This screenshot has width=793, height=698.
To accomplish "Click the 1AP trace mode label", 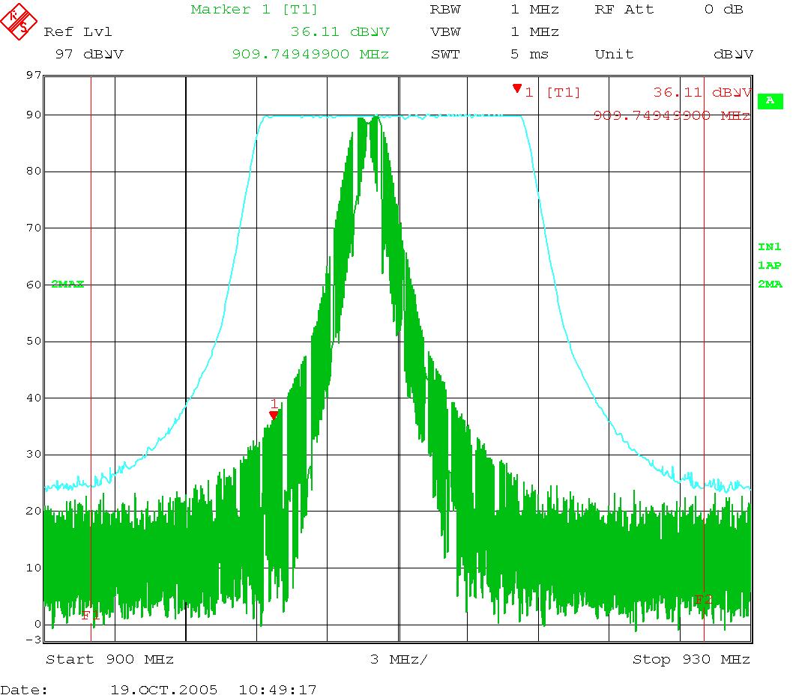I will tap(769, 265).
